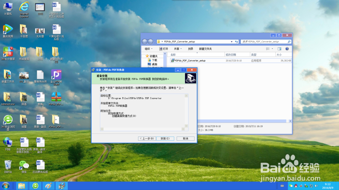This screenshot has height=190, width=339.
Task: Open the view options dropdown arrow in Explorer
Action: pos(272,49)
